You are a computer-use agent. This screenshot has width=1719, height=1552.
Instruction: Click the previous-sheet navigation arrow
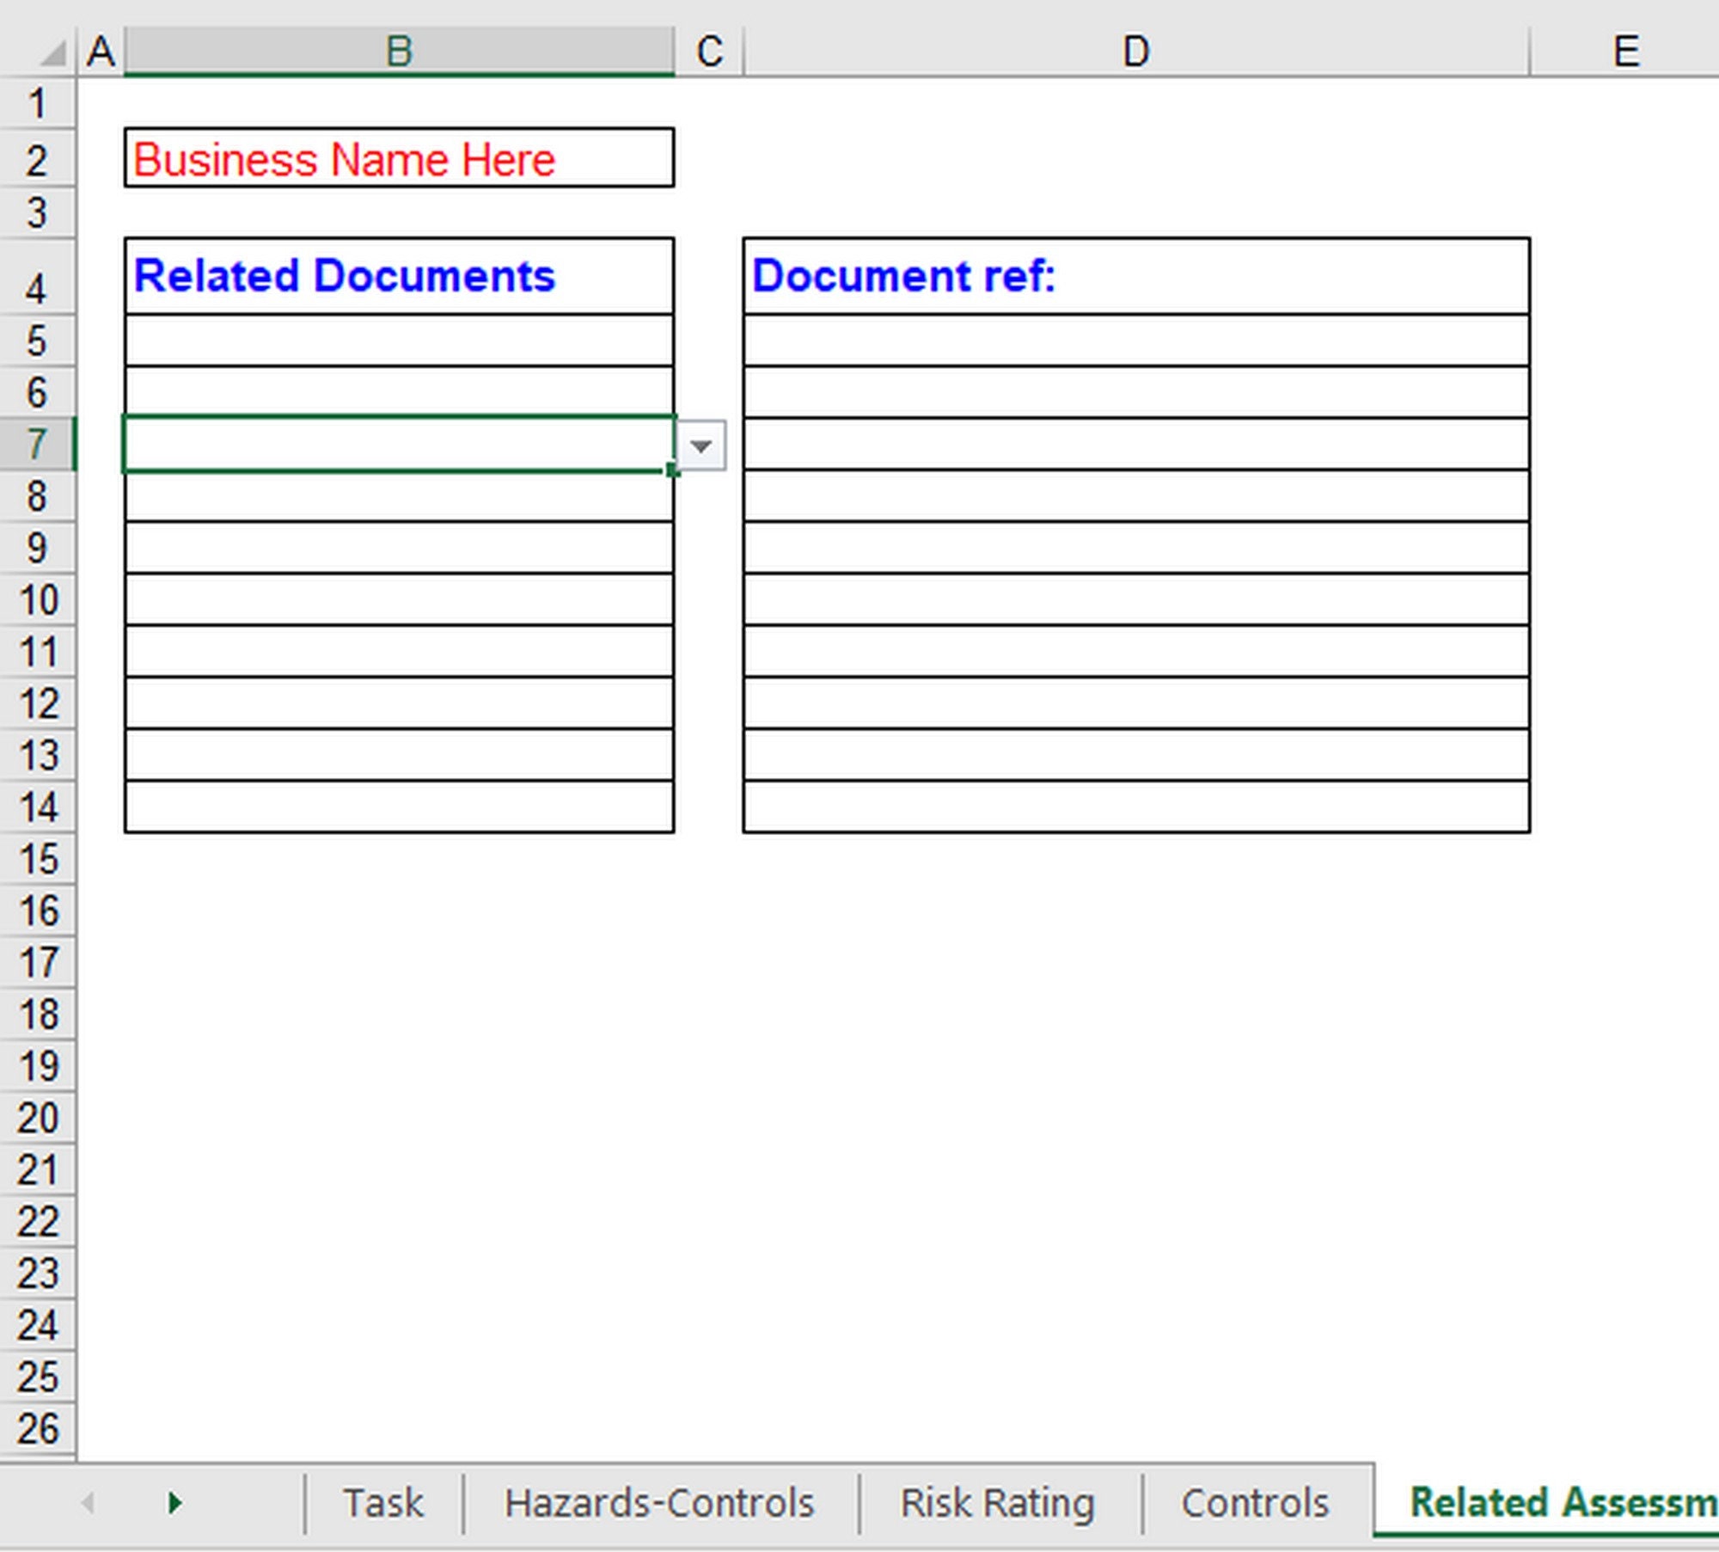(x=86, y=1502)
